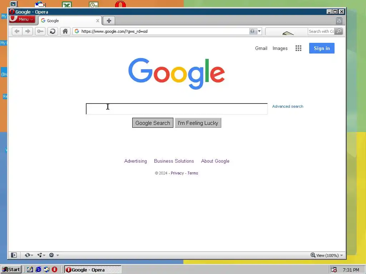Click the system tray scheduler icon
The image size is (366, 274).
(334, 270)
